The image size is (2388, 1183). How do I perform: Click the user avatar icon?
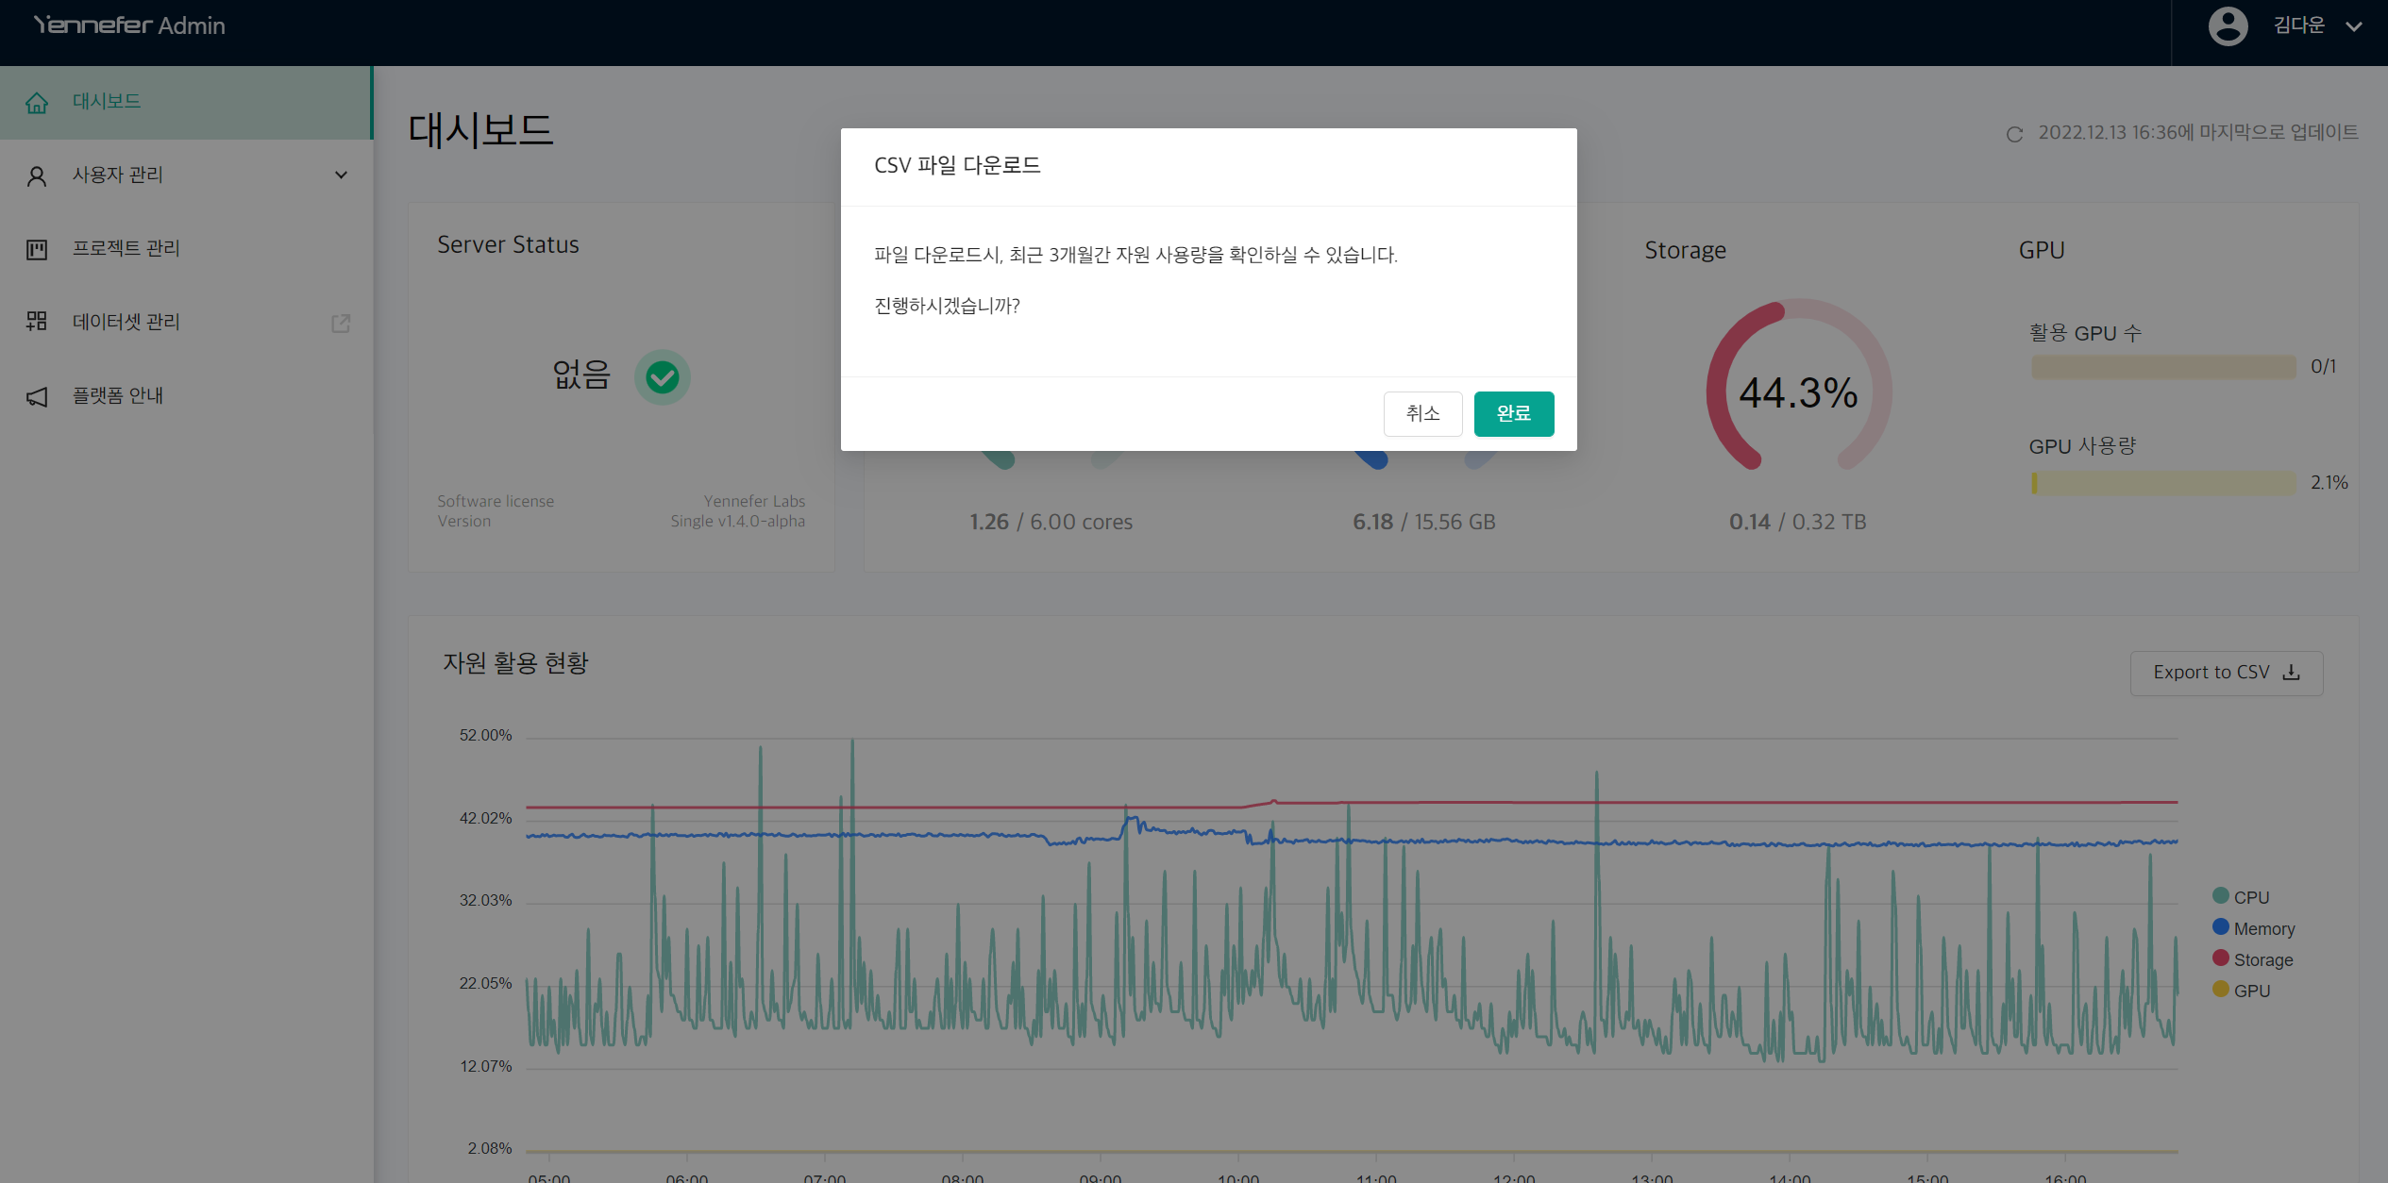(2228, 26)
